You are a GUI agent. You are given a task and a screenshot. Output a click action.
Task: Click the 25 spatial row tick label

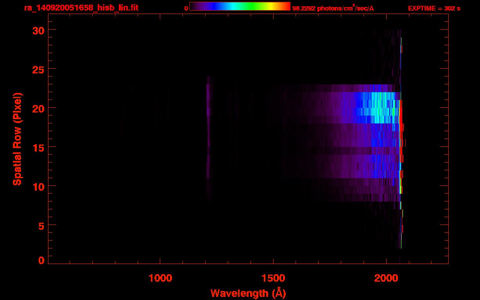[x=38, y=69]
